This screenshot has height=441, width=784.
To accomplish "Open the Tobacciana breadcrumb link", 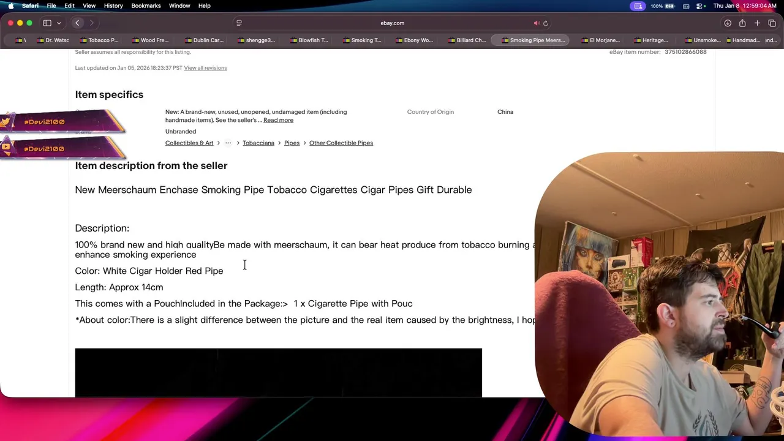I will [x=258, y=143].
